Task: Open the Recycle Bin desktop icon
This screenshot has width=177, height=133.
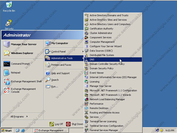Action: tap(9, 5)
